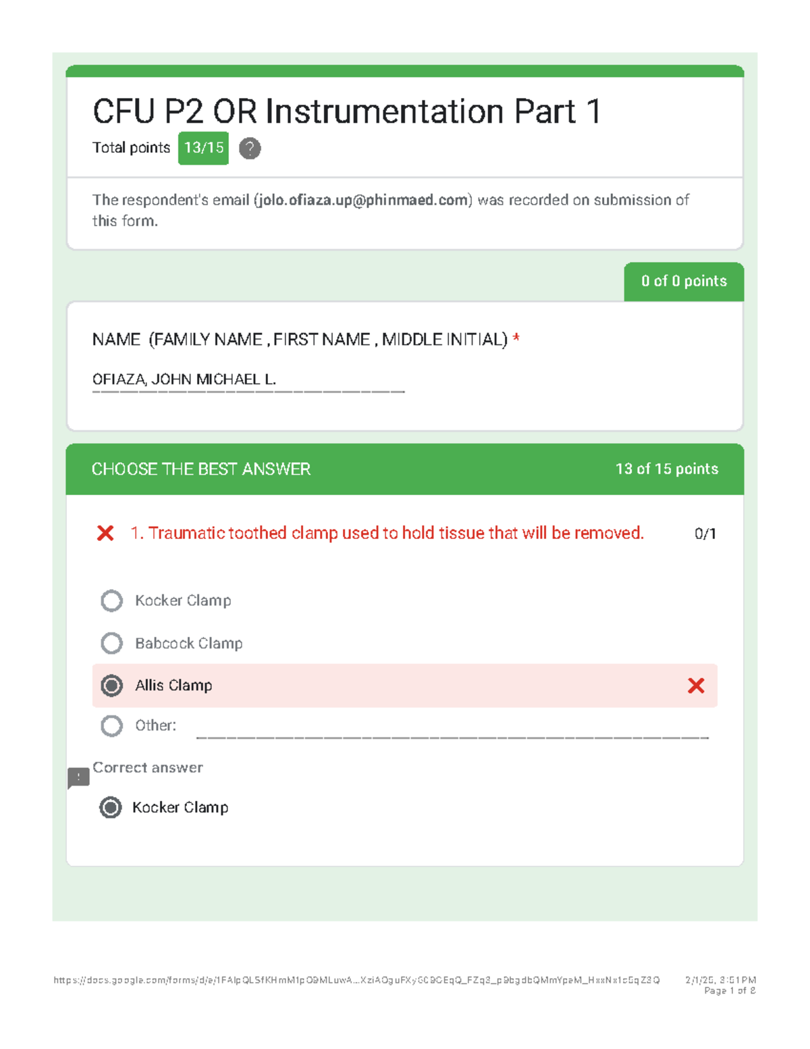Click the 13 of 15 points label
This screenshot has width=810, height=1049.
[666, 469]
